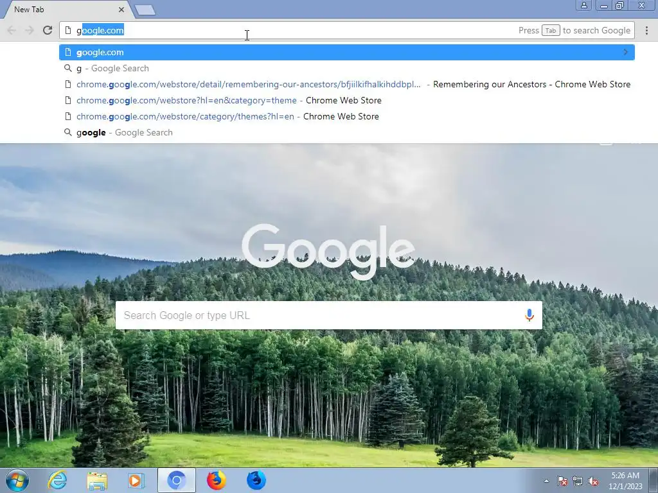Screen dimensions: 658x493
Task: Select 'google - Google Search' suggestion
Action: coord(346,132)
